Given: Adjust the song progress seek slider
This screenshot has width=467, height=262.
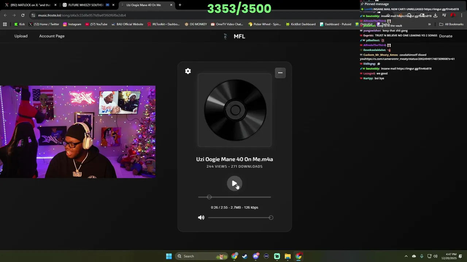Looking at the screenshot, I should 235,197.
